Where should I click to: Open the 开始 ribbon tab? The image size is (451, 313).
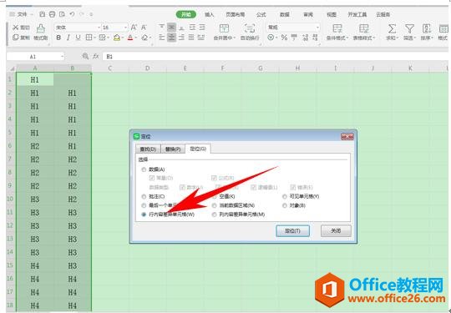point(186,14)
